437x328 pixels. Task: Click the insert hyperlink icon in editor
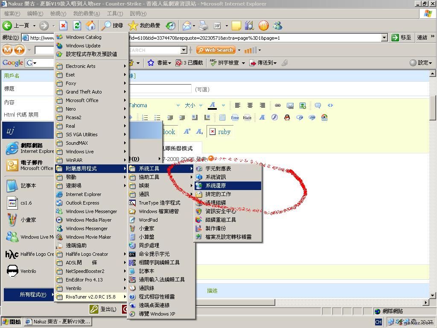(x=277, y=105)
